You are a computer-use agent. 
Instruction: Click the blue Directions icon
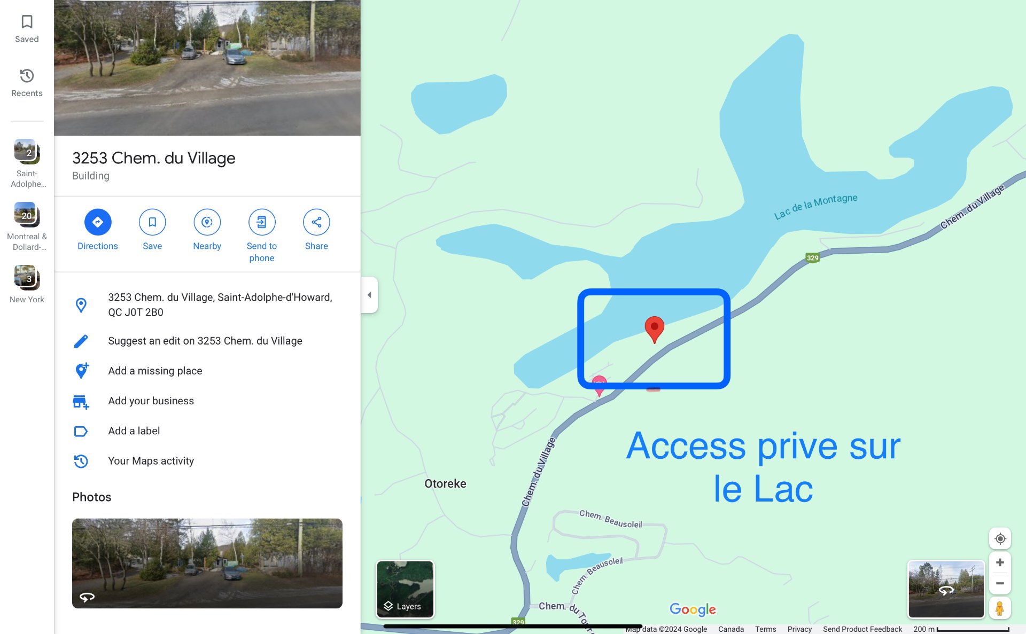98,222
